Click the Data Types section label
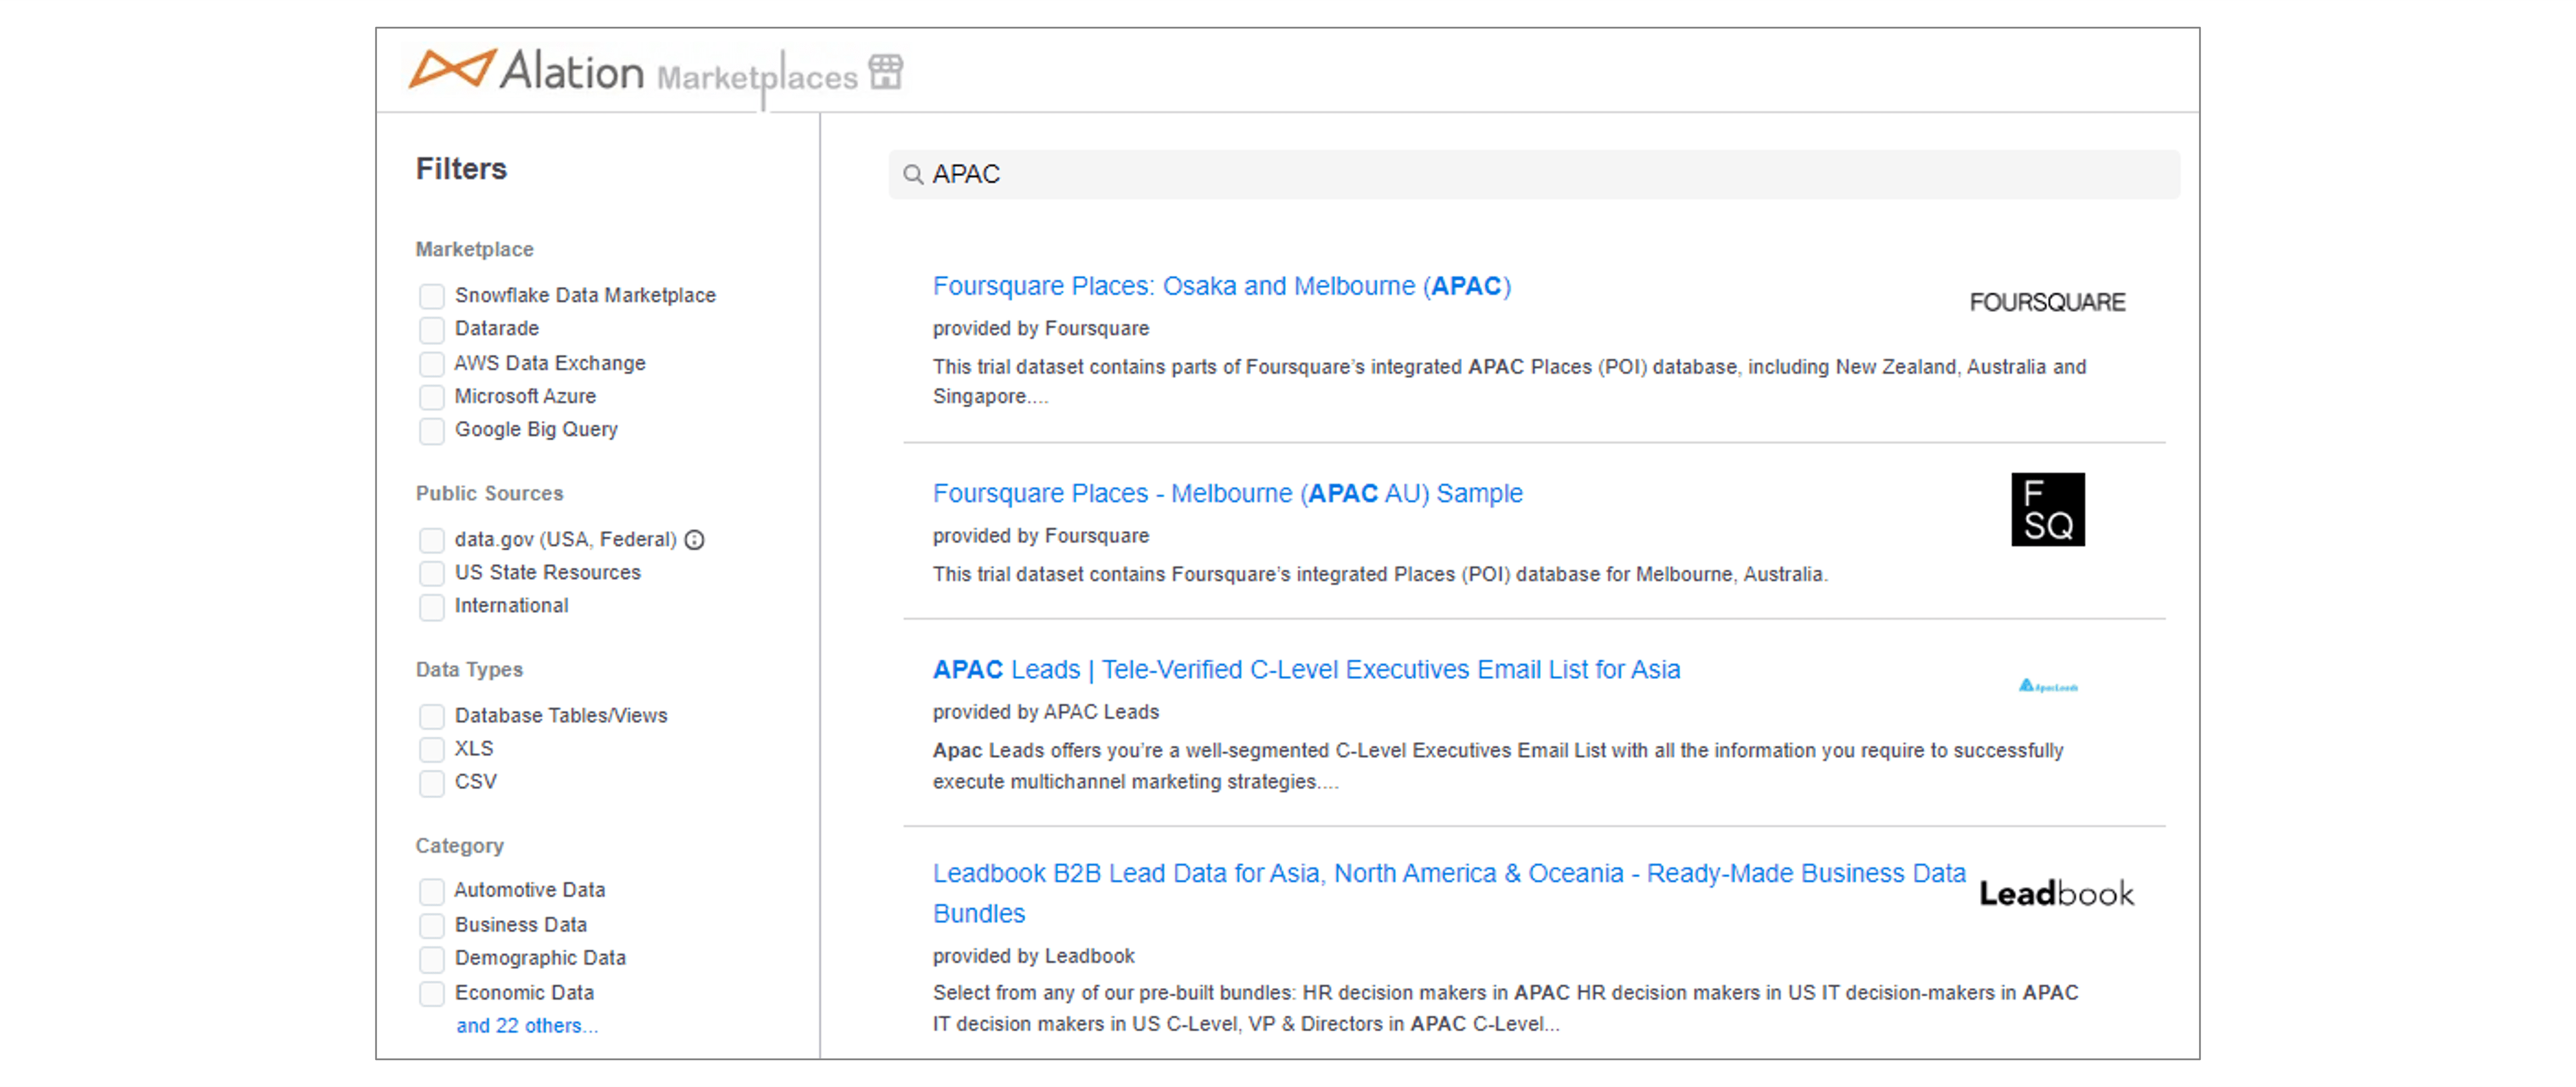The width and height of the screenshot is (2576, 1087). pyautogui.click(x=469, y=669)
